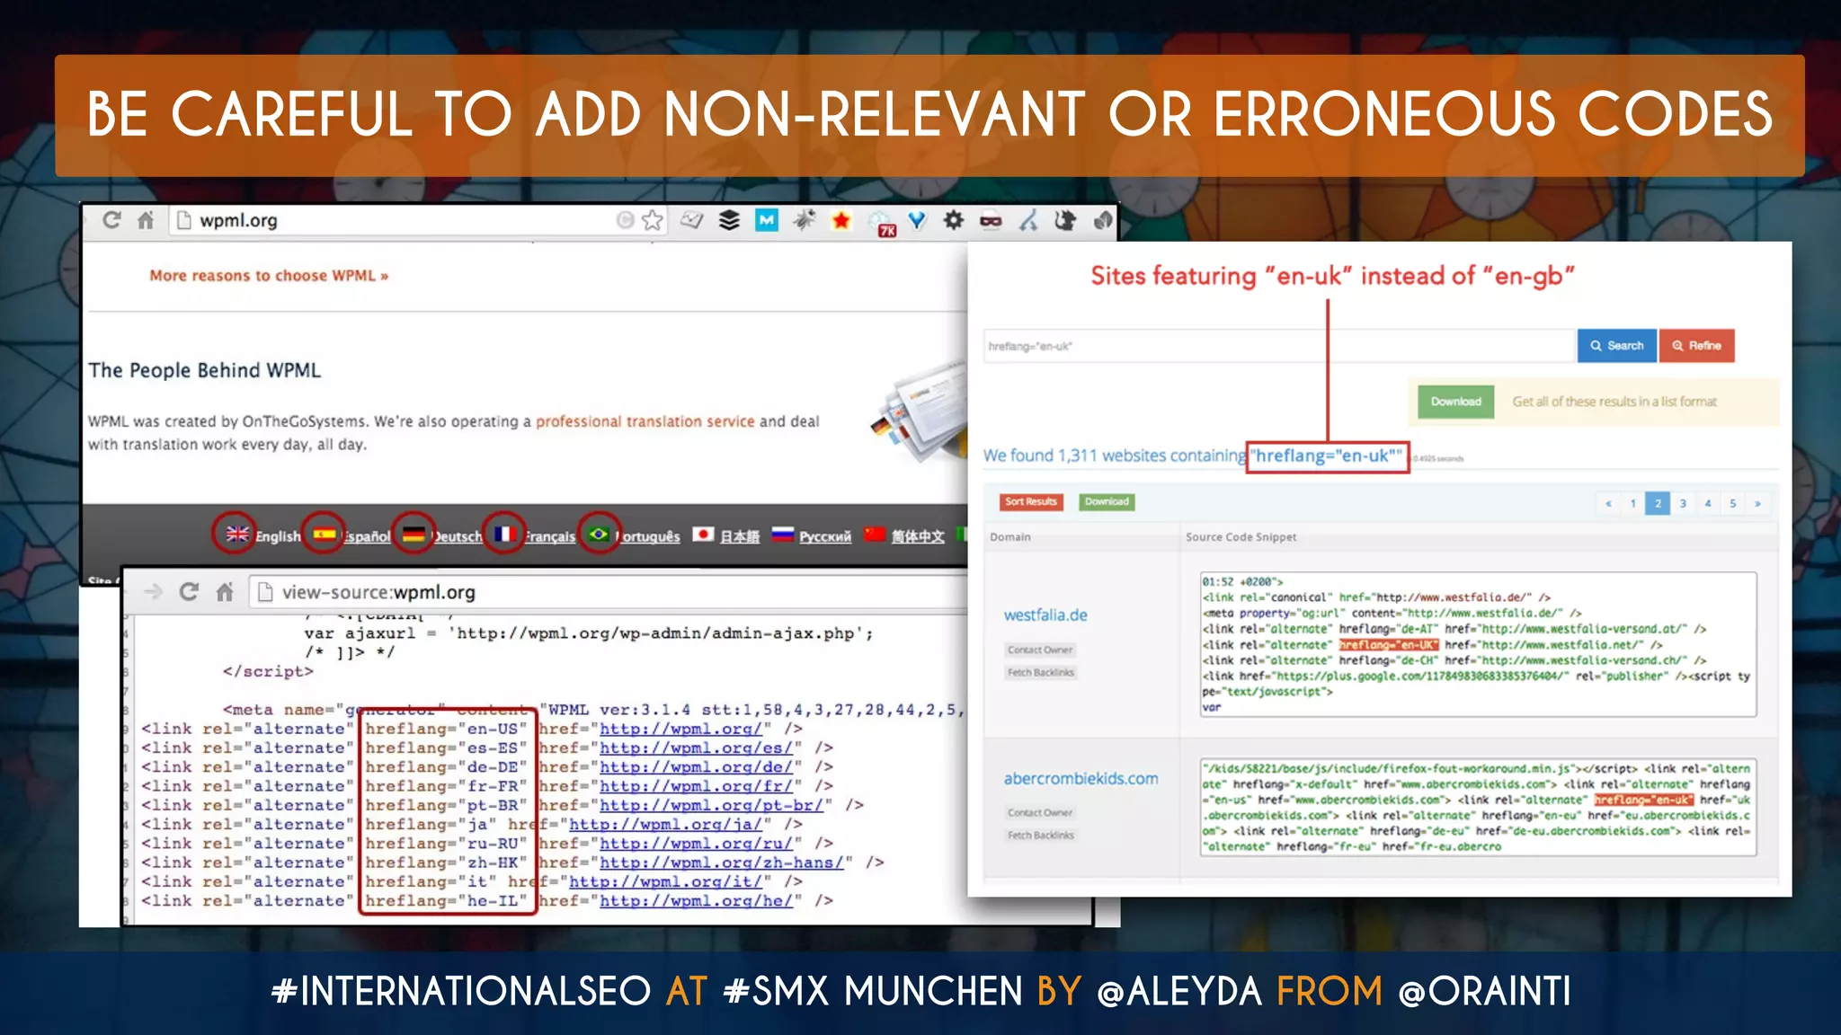
Task: Select the Russian flag for Русский
Action: 783,535
